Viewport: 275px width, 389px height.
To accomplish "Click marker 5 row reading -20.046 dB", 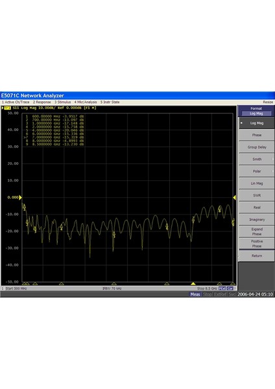I will (73, 130).
